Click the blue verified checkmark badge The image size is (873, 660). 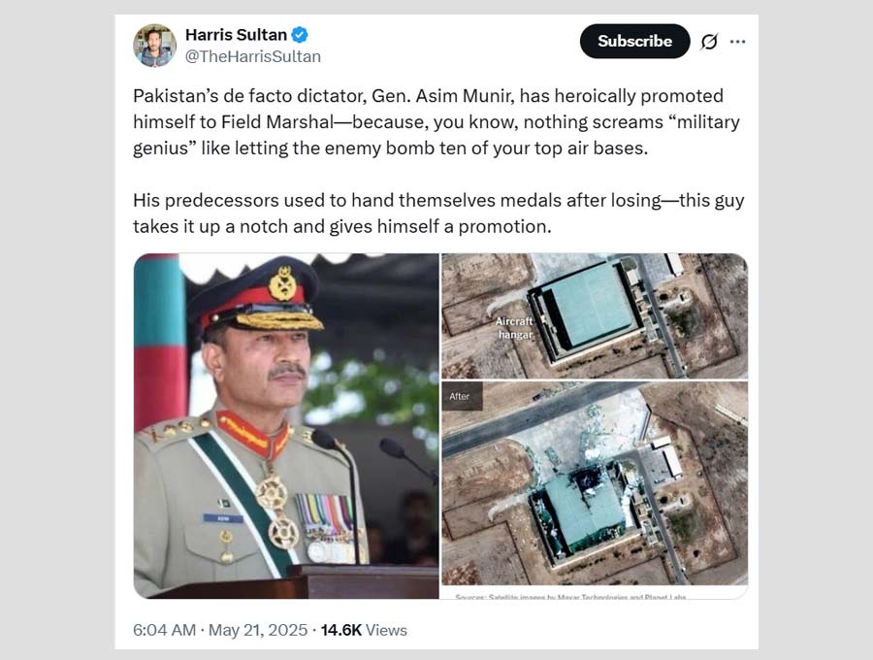point(301,36)
